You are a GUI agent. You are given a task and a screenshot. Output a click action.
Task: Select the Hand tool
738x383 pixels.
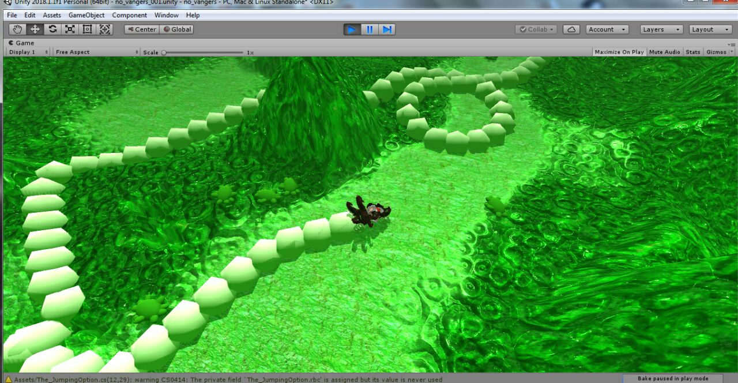pos(17,29)
